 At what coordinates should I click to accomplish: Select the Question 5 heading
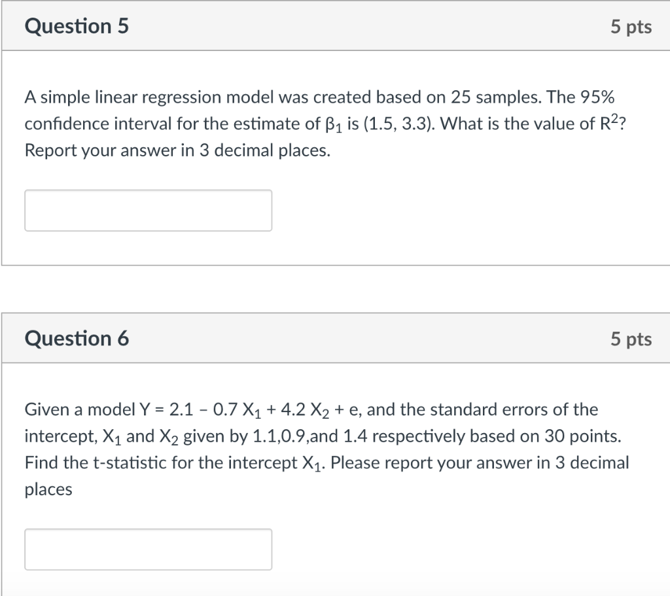pos(77,26)
